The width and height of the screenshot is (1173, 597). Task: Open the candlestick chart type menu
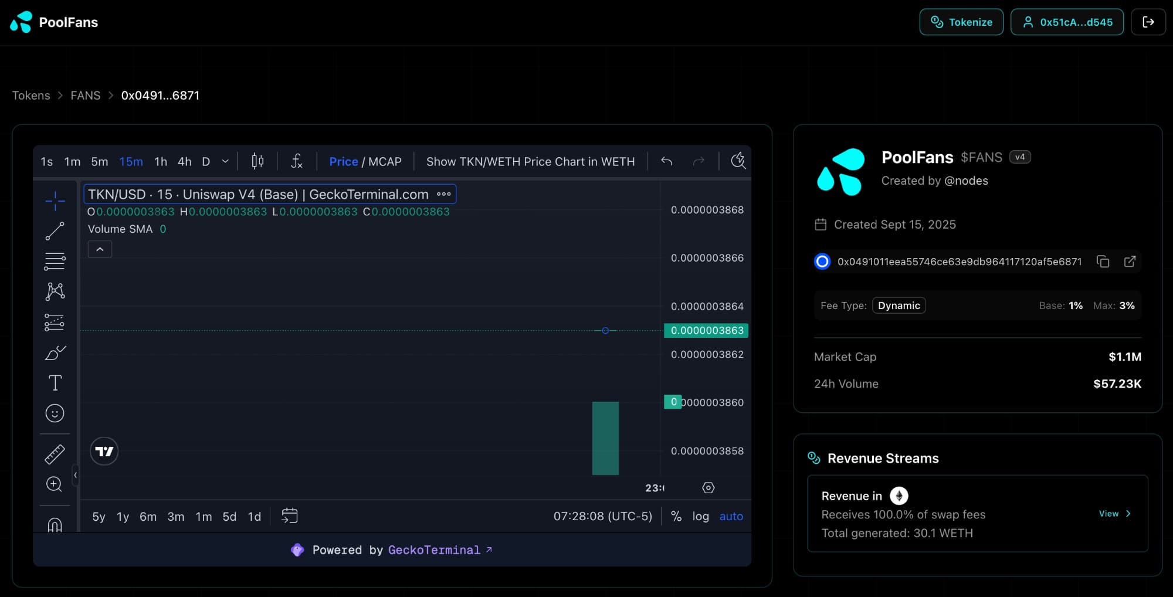tap(257, 161)
